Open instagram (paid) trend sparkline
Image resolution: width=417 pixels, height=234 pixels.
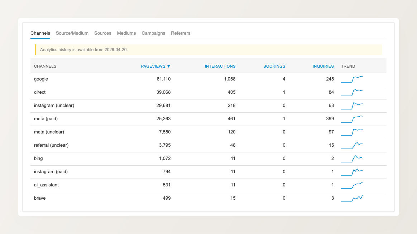[x=352, y=172]
